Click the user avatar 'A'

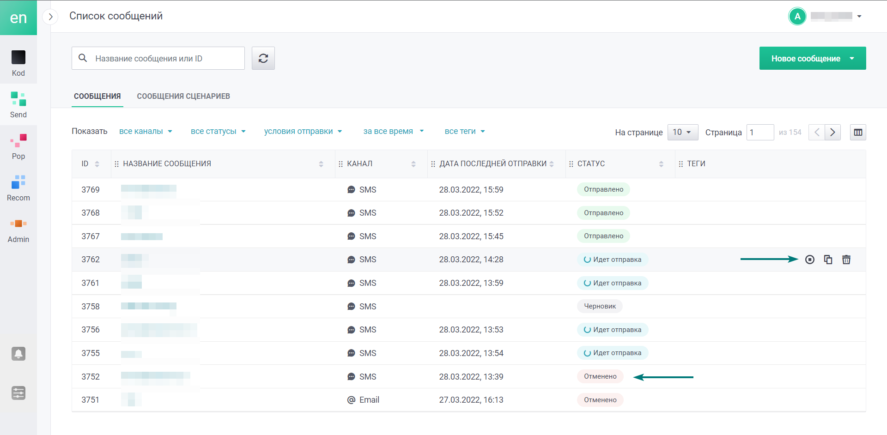[797, 16]
